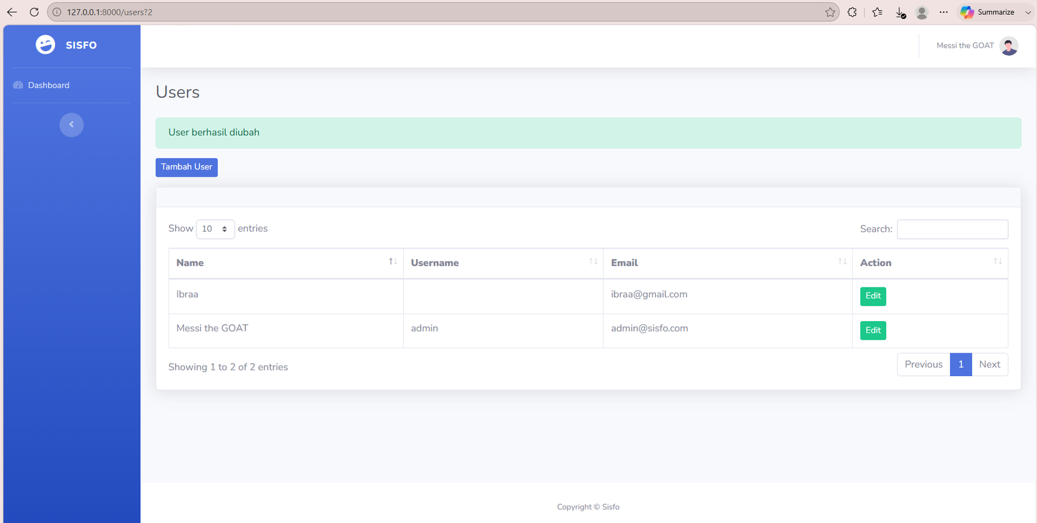Screen dimensions: 1037x523
Task: Sort table by Name column header
Action: coord(286,263)
